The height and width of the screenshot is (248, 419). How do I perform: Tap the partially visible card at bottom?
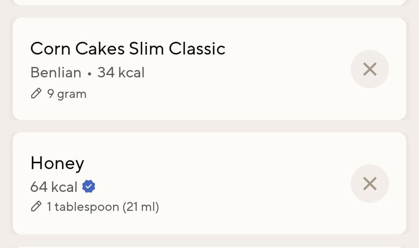coord(209,246)
